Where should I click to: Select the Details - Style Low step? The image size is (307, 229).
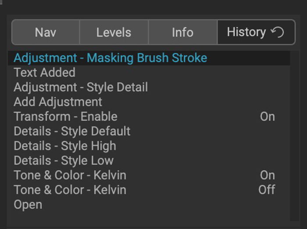pyautogui.click(x=149, y=161)
